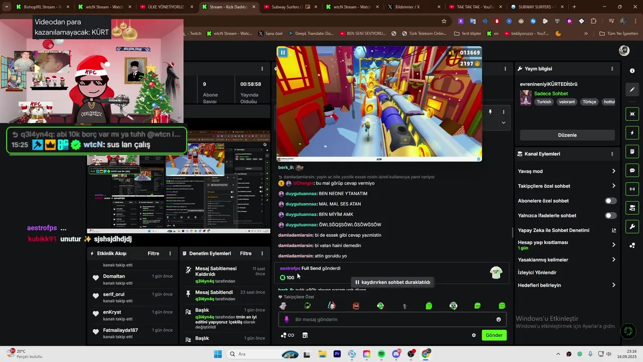Open the lightning bolt sidebar icon
The height and width of the screenshot is (362, 643).
632,133
